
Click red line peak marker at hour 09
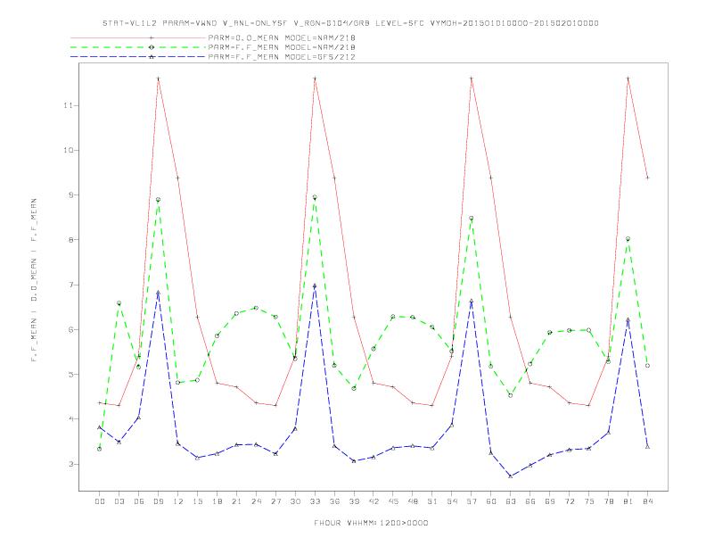(x=158, y=79)
